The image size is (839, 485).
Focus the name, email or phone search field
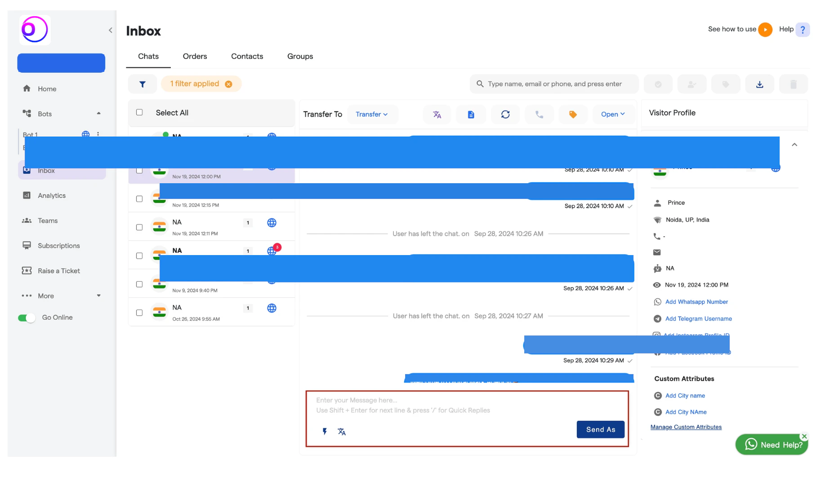point(554,84)
